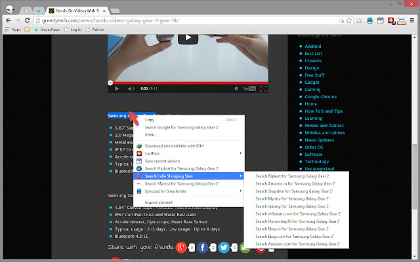Open the SlayerApps bookmark
Image resolution: width=420 pixels, height=262 pixels.
tap(47, 29)
